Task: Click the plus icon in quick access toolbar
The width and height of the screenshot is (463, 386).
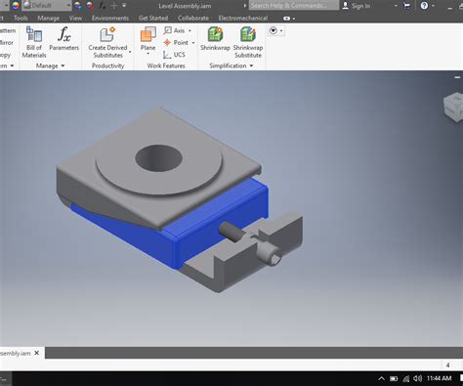Action: click(x=113, y=6)
